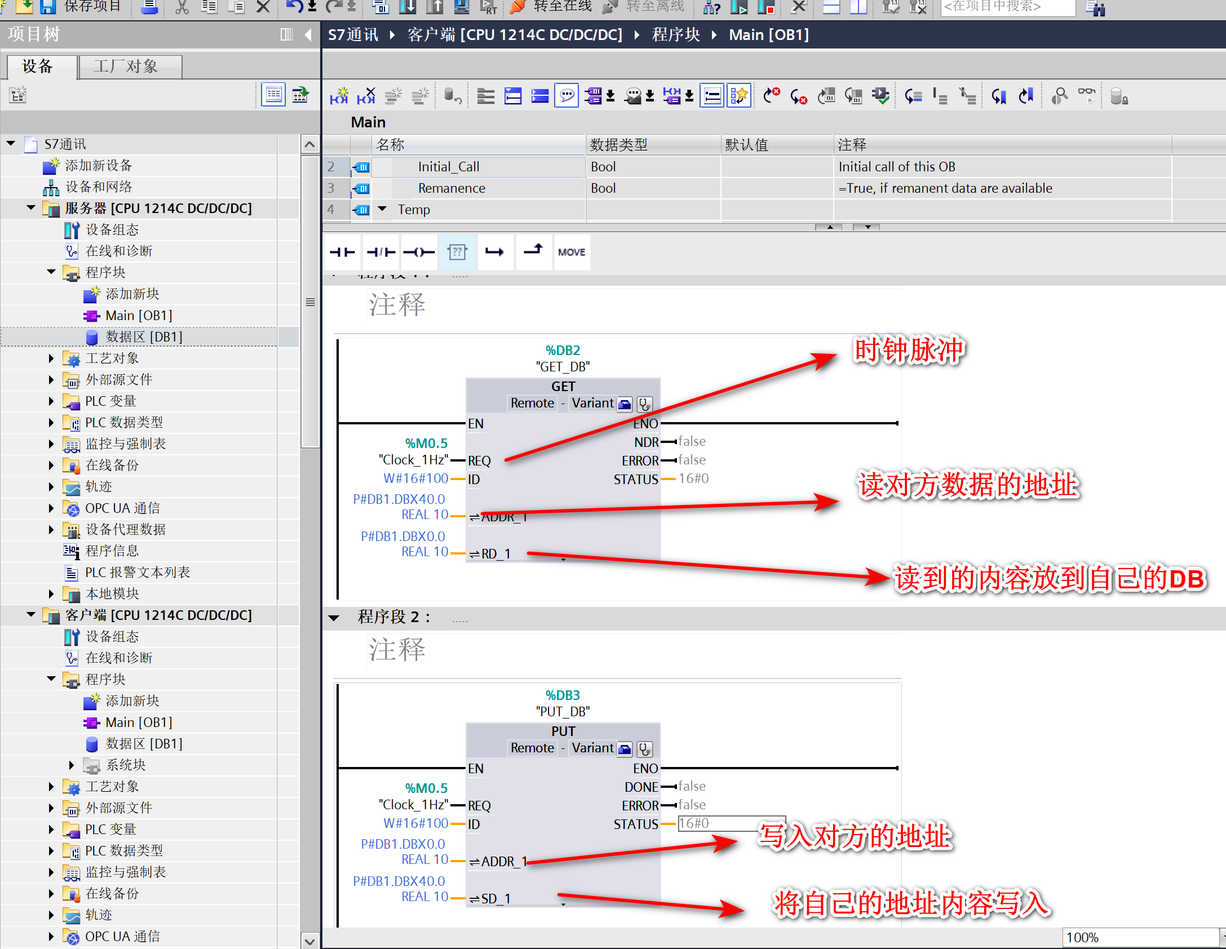Collapse 程序段 2 network
1226x949 pixels.
[334, 618]
